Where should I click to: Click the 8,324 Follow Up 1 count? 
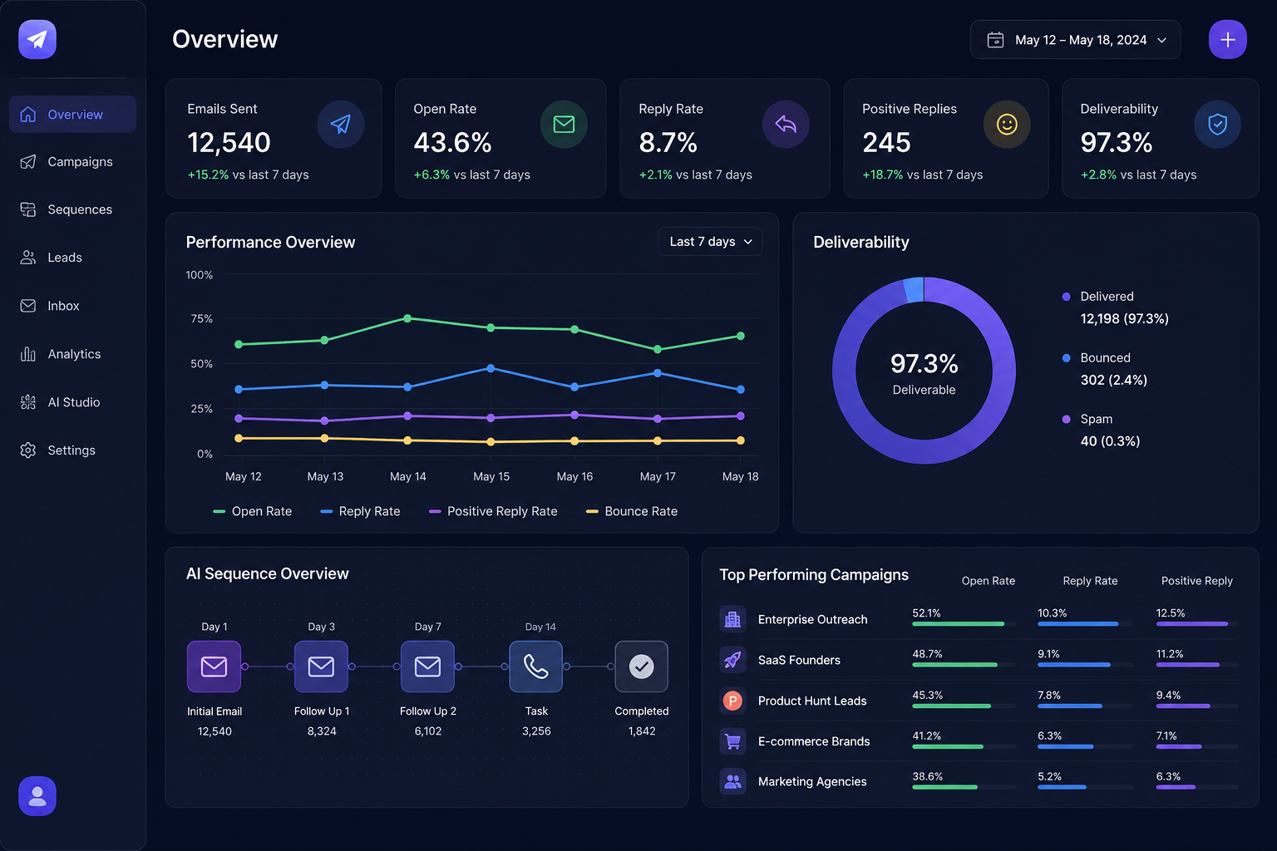[x=322, y=731]
